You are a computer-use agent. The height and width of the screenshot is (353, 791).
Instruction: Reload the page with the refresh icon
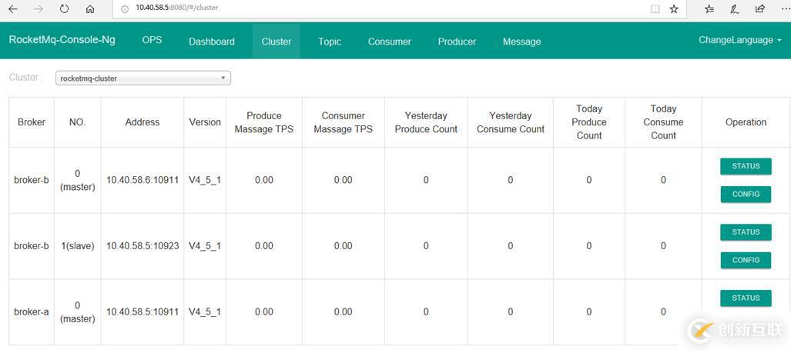[64, 8]
